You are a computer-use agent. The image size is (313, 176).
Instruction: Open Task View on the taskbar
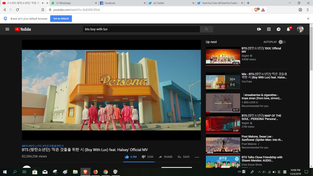tap(24, 172)
